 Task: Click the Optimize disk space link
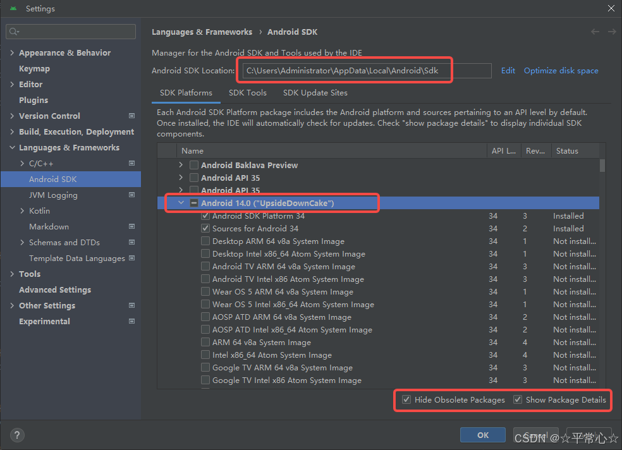pyautogui.click(x=561, y=70)
